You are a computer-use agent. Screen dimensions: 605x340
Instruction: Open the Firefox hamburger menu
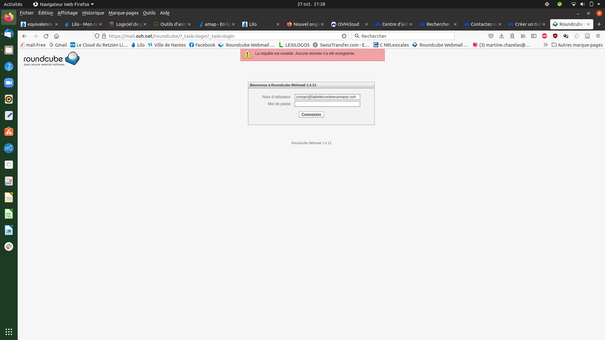[598, 36]
